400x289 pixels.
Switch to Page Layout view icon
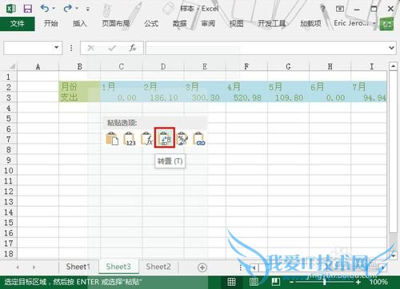[x=254, y=282]
